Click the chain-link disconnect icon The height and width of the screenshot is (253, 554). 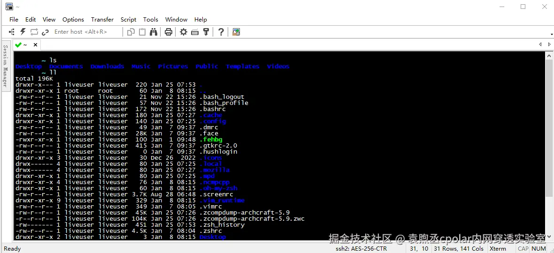(x=45, y=32)
